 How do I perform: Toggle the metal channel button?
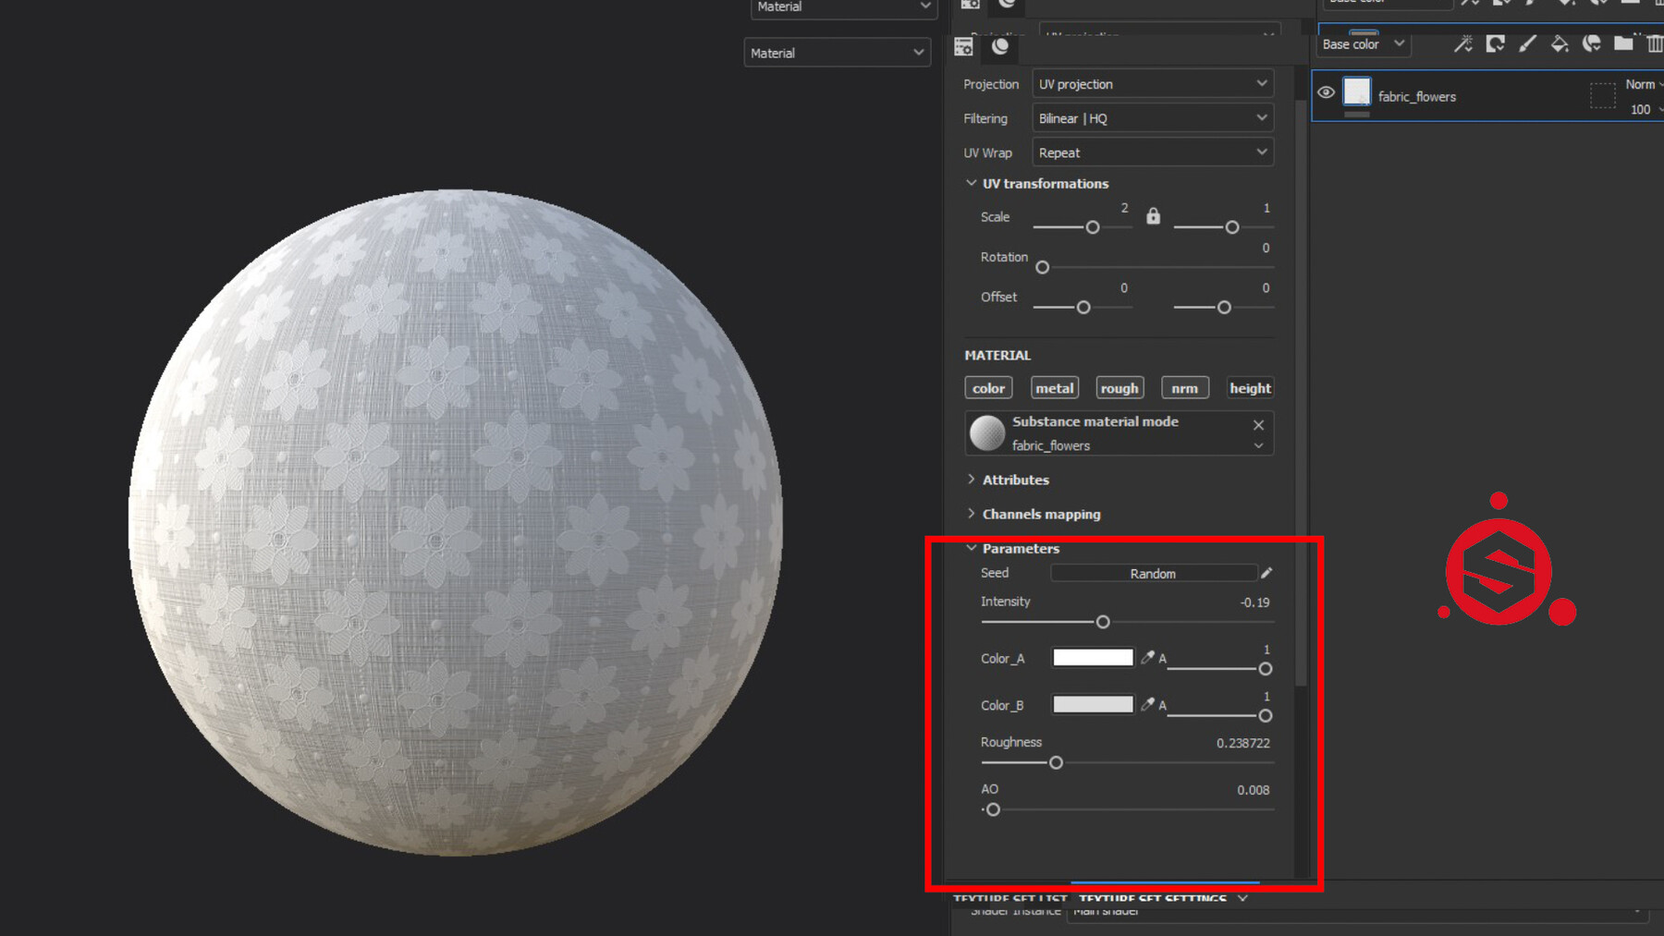[x=1055, y=388]
